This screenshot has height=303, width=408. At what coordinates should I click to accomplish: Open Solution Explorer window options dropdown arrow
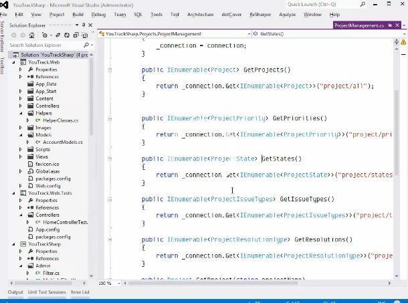pyautogui.click(x=77, y=25)
